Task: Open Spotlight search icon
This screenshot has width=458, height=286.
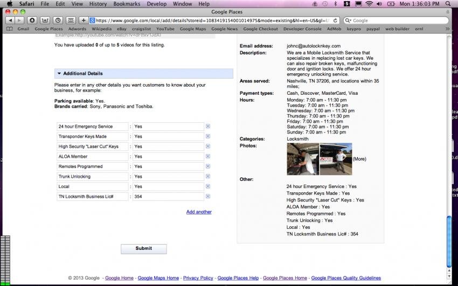Action: tap(448, 4)
